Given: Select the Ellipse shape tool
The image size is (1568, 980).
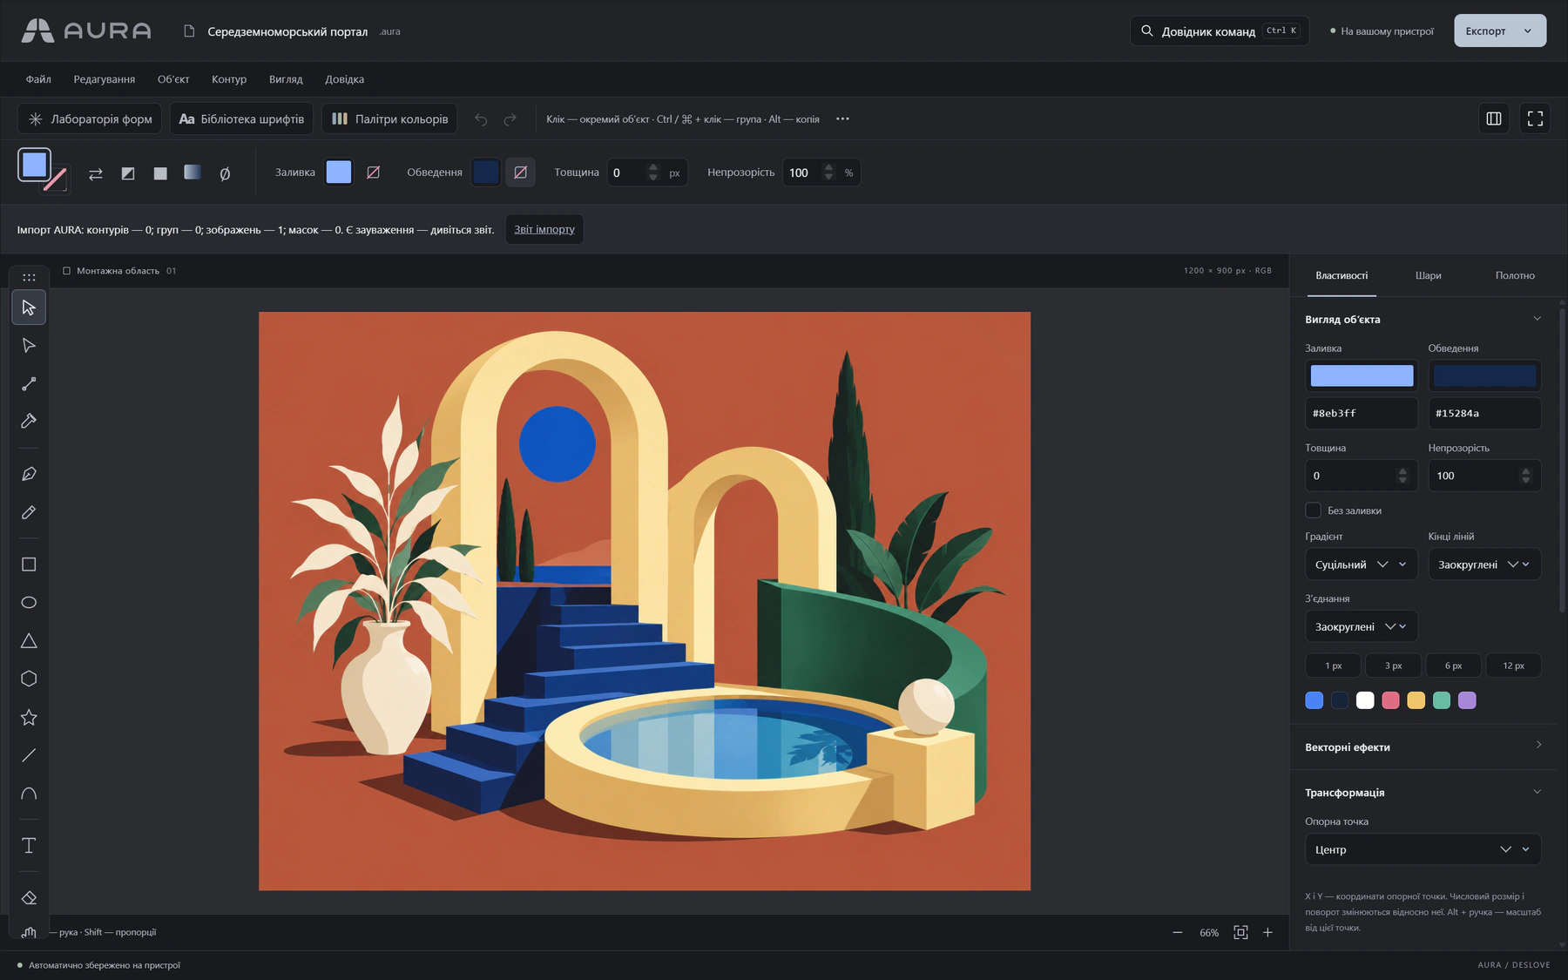Looking at the screenshot, I should 29,603.
